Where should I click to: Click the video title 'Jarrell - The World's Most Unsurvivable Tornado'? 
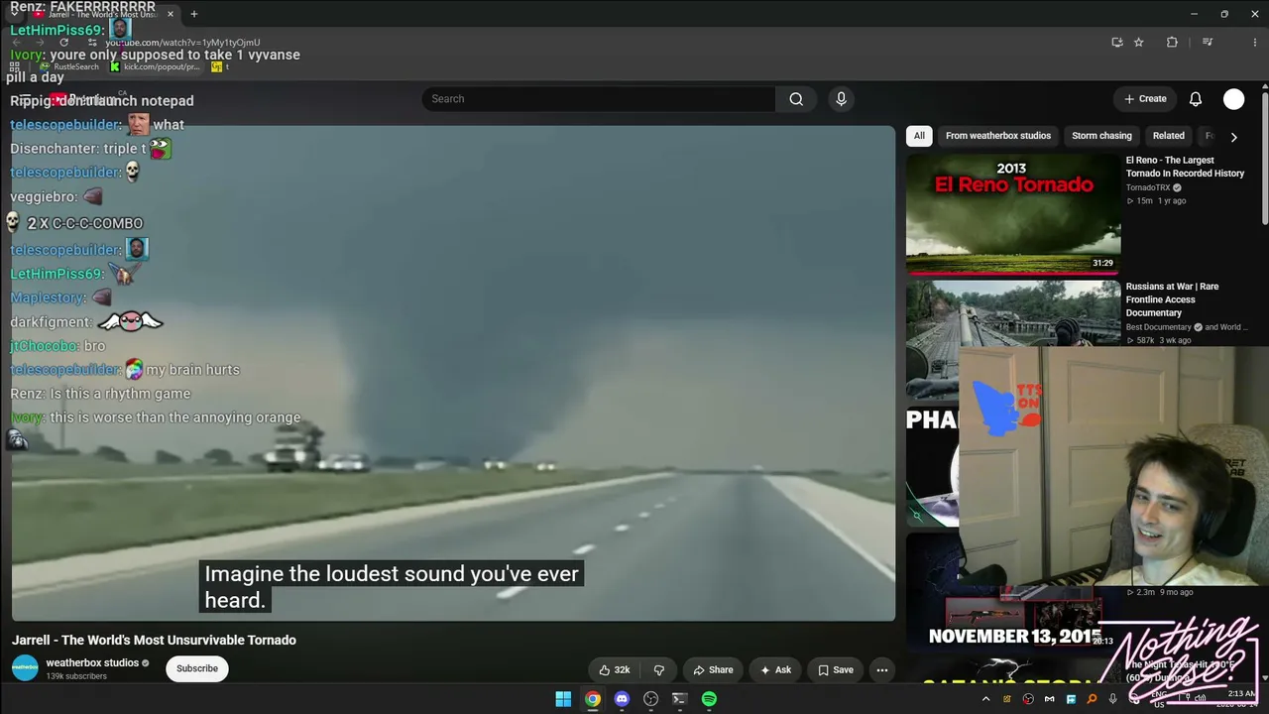tap(154, 641)
